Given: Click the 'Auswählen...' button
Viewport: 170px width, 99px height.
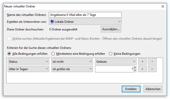Looking at the screenshot, I should (x=111, y=29).
